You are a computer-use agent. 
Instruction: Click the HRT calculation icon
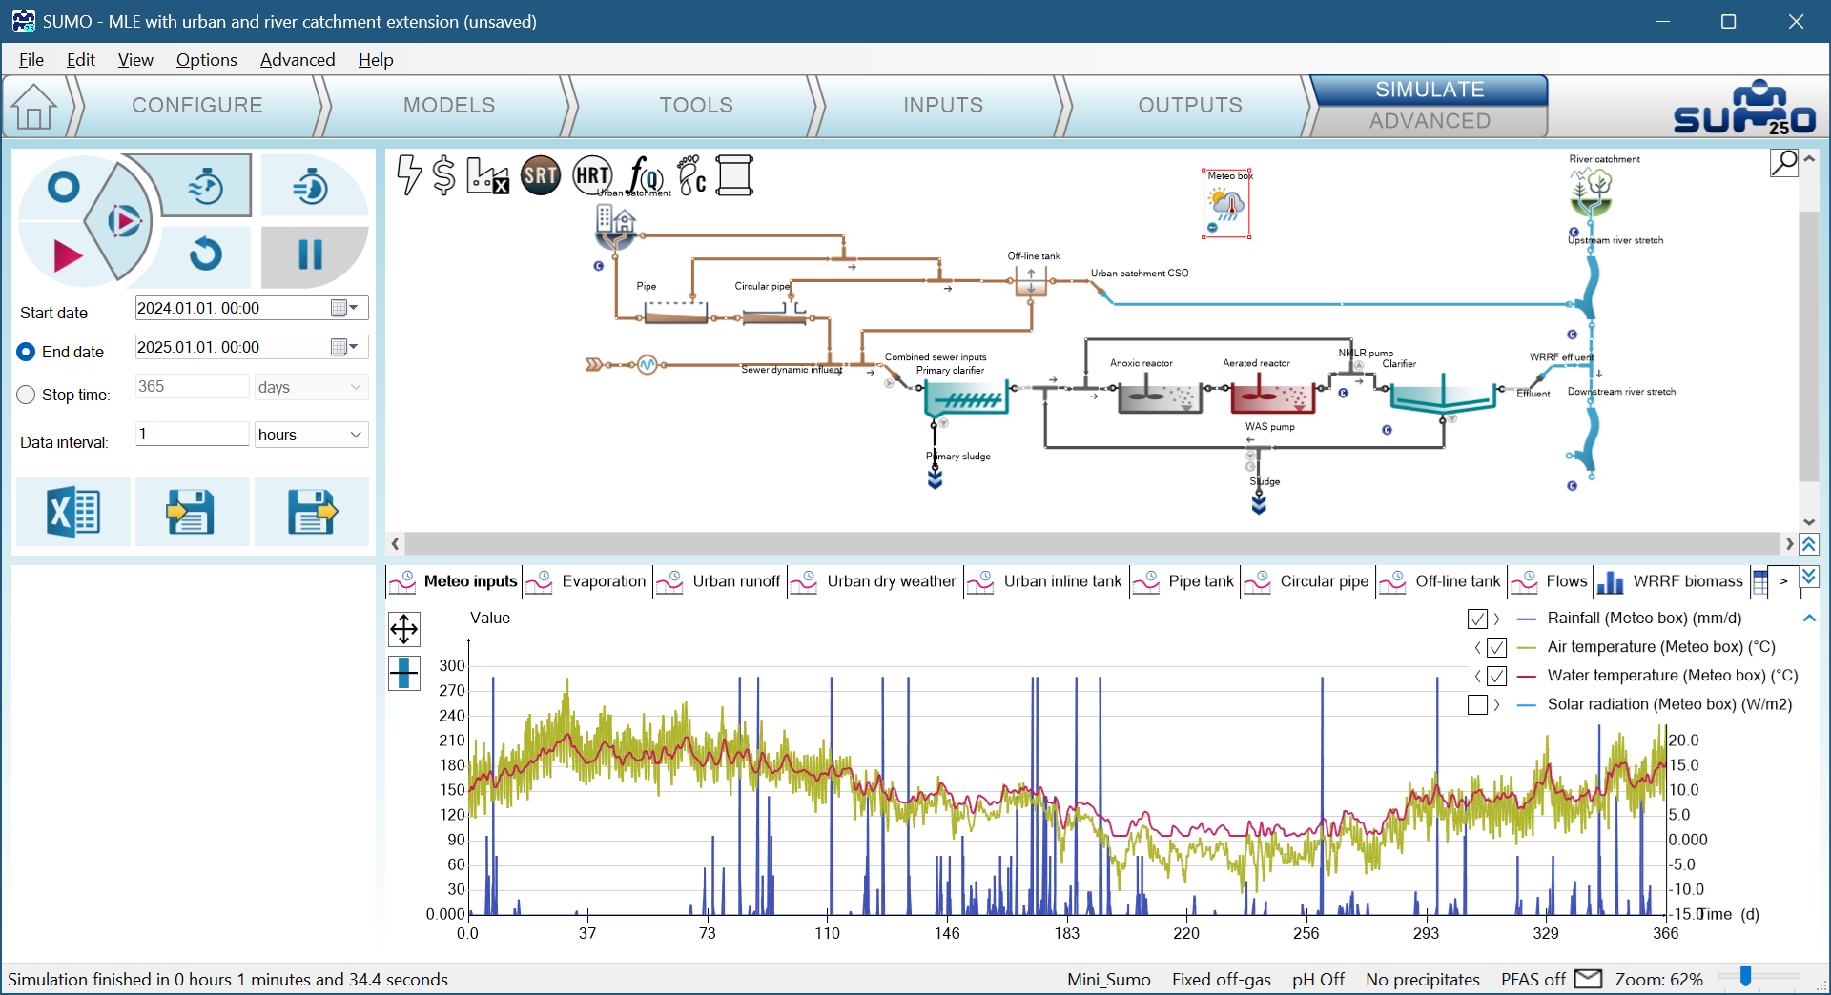[591, 175]
